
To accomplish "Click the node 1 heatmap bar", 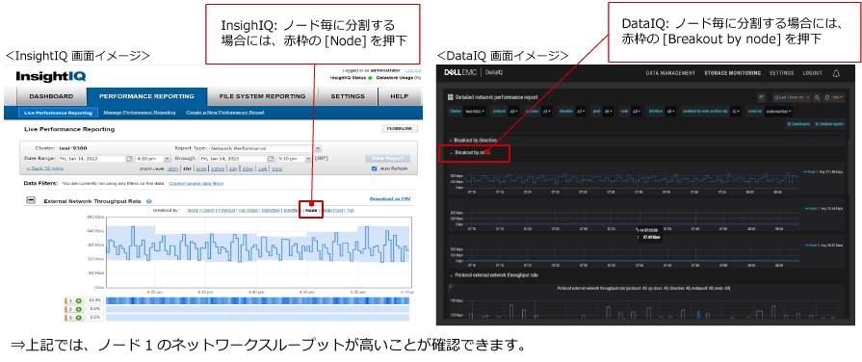I will coord(257,301).
